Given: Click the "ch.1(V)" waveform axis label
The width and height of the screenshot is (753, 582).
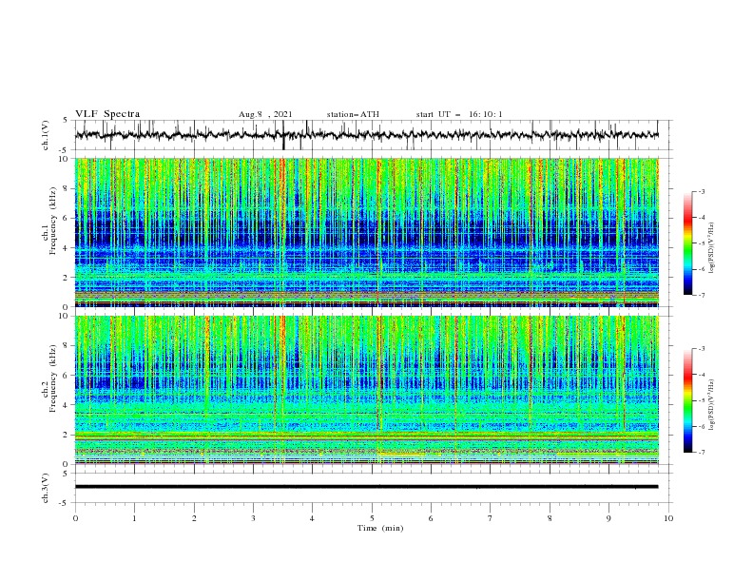Looking at the screenshot, I should pyautogui.click(x=46, y=135).
